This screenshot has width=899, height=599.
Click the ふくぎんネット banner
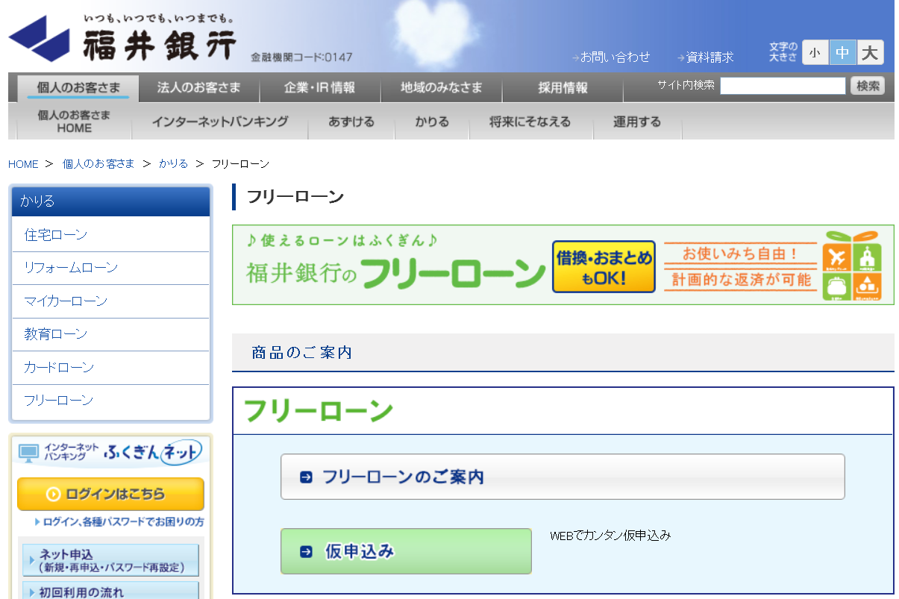pos(110,452)
